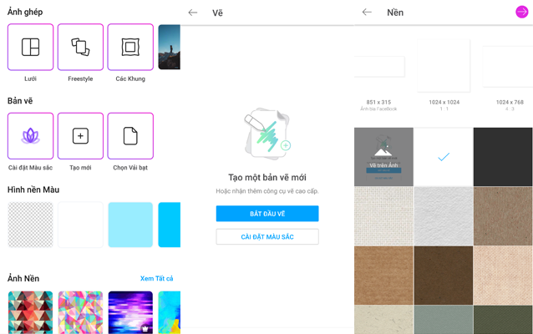Choose the Vẽ trên Ảnh tile

(x=383, y=157)
